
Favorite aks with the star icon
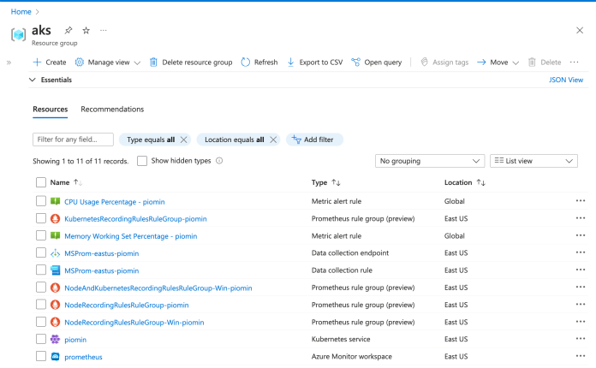pyautogui.click(x=86, y=30)
